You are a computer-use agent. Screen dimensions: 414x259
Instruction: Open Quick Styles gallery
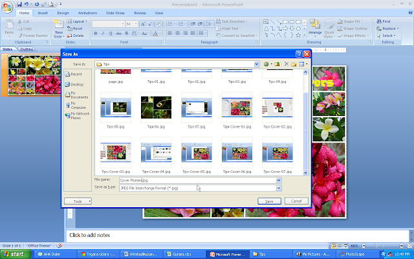[x=329, y=28]
